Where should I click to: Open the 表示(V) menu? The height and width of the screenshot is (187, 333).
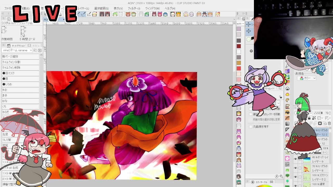pyautogui.click(x=118, y=8)
